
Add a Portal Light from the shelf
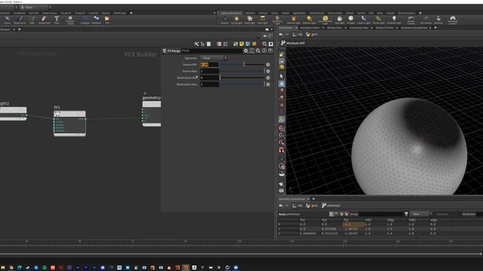[378, 20]
